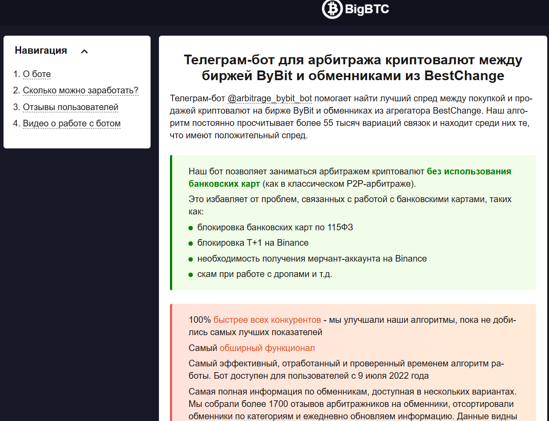Open 'Видео о работе с ботом' link
This screenshot has height=421, width=549.
[x=71, y=123]
